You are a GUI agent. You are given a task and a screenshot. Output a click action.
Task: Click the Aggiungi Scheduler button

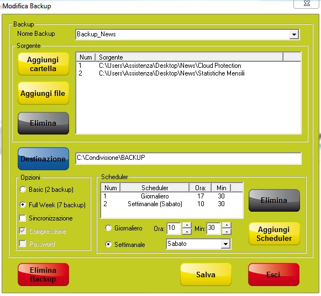pos(274,234)
